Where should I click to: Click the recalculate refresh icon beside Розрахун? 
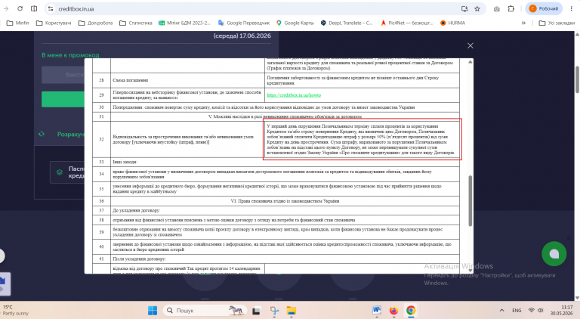(42, 134)
